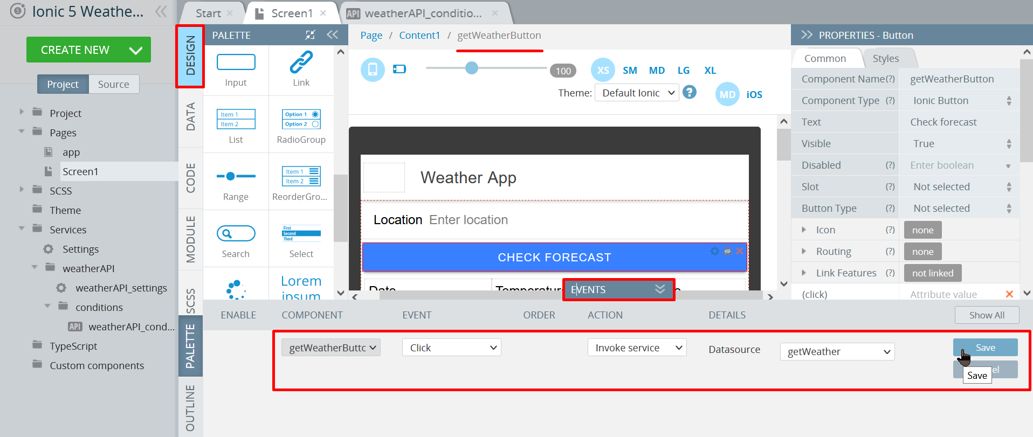The height and width of the screenshot is (437, 1033).
Task: Select iOS platform mode
Action: (754, 95)
